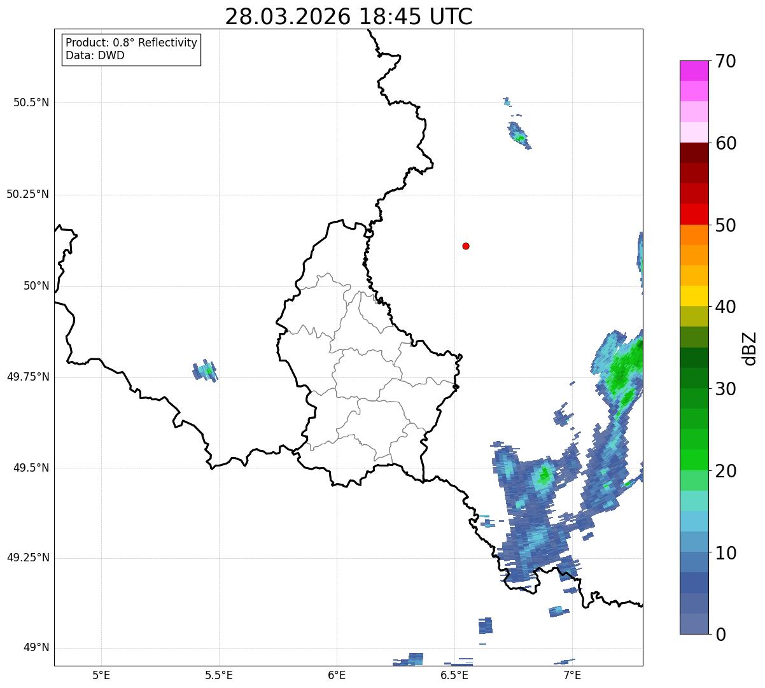The height and width of the screenshot is (688, 765).
Task: Click the 49.25°N latitude label
Action: point(28,558)
